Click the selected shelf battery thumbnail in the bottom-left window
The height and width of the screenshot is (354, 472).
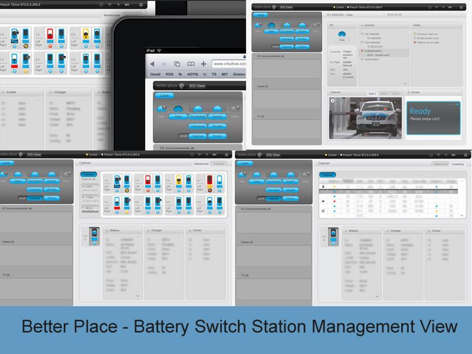click(94, 235)
